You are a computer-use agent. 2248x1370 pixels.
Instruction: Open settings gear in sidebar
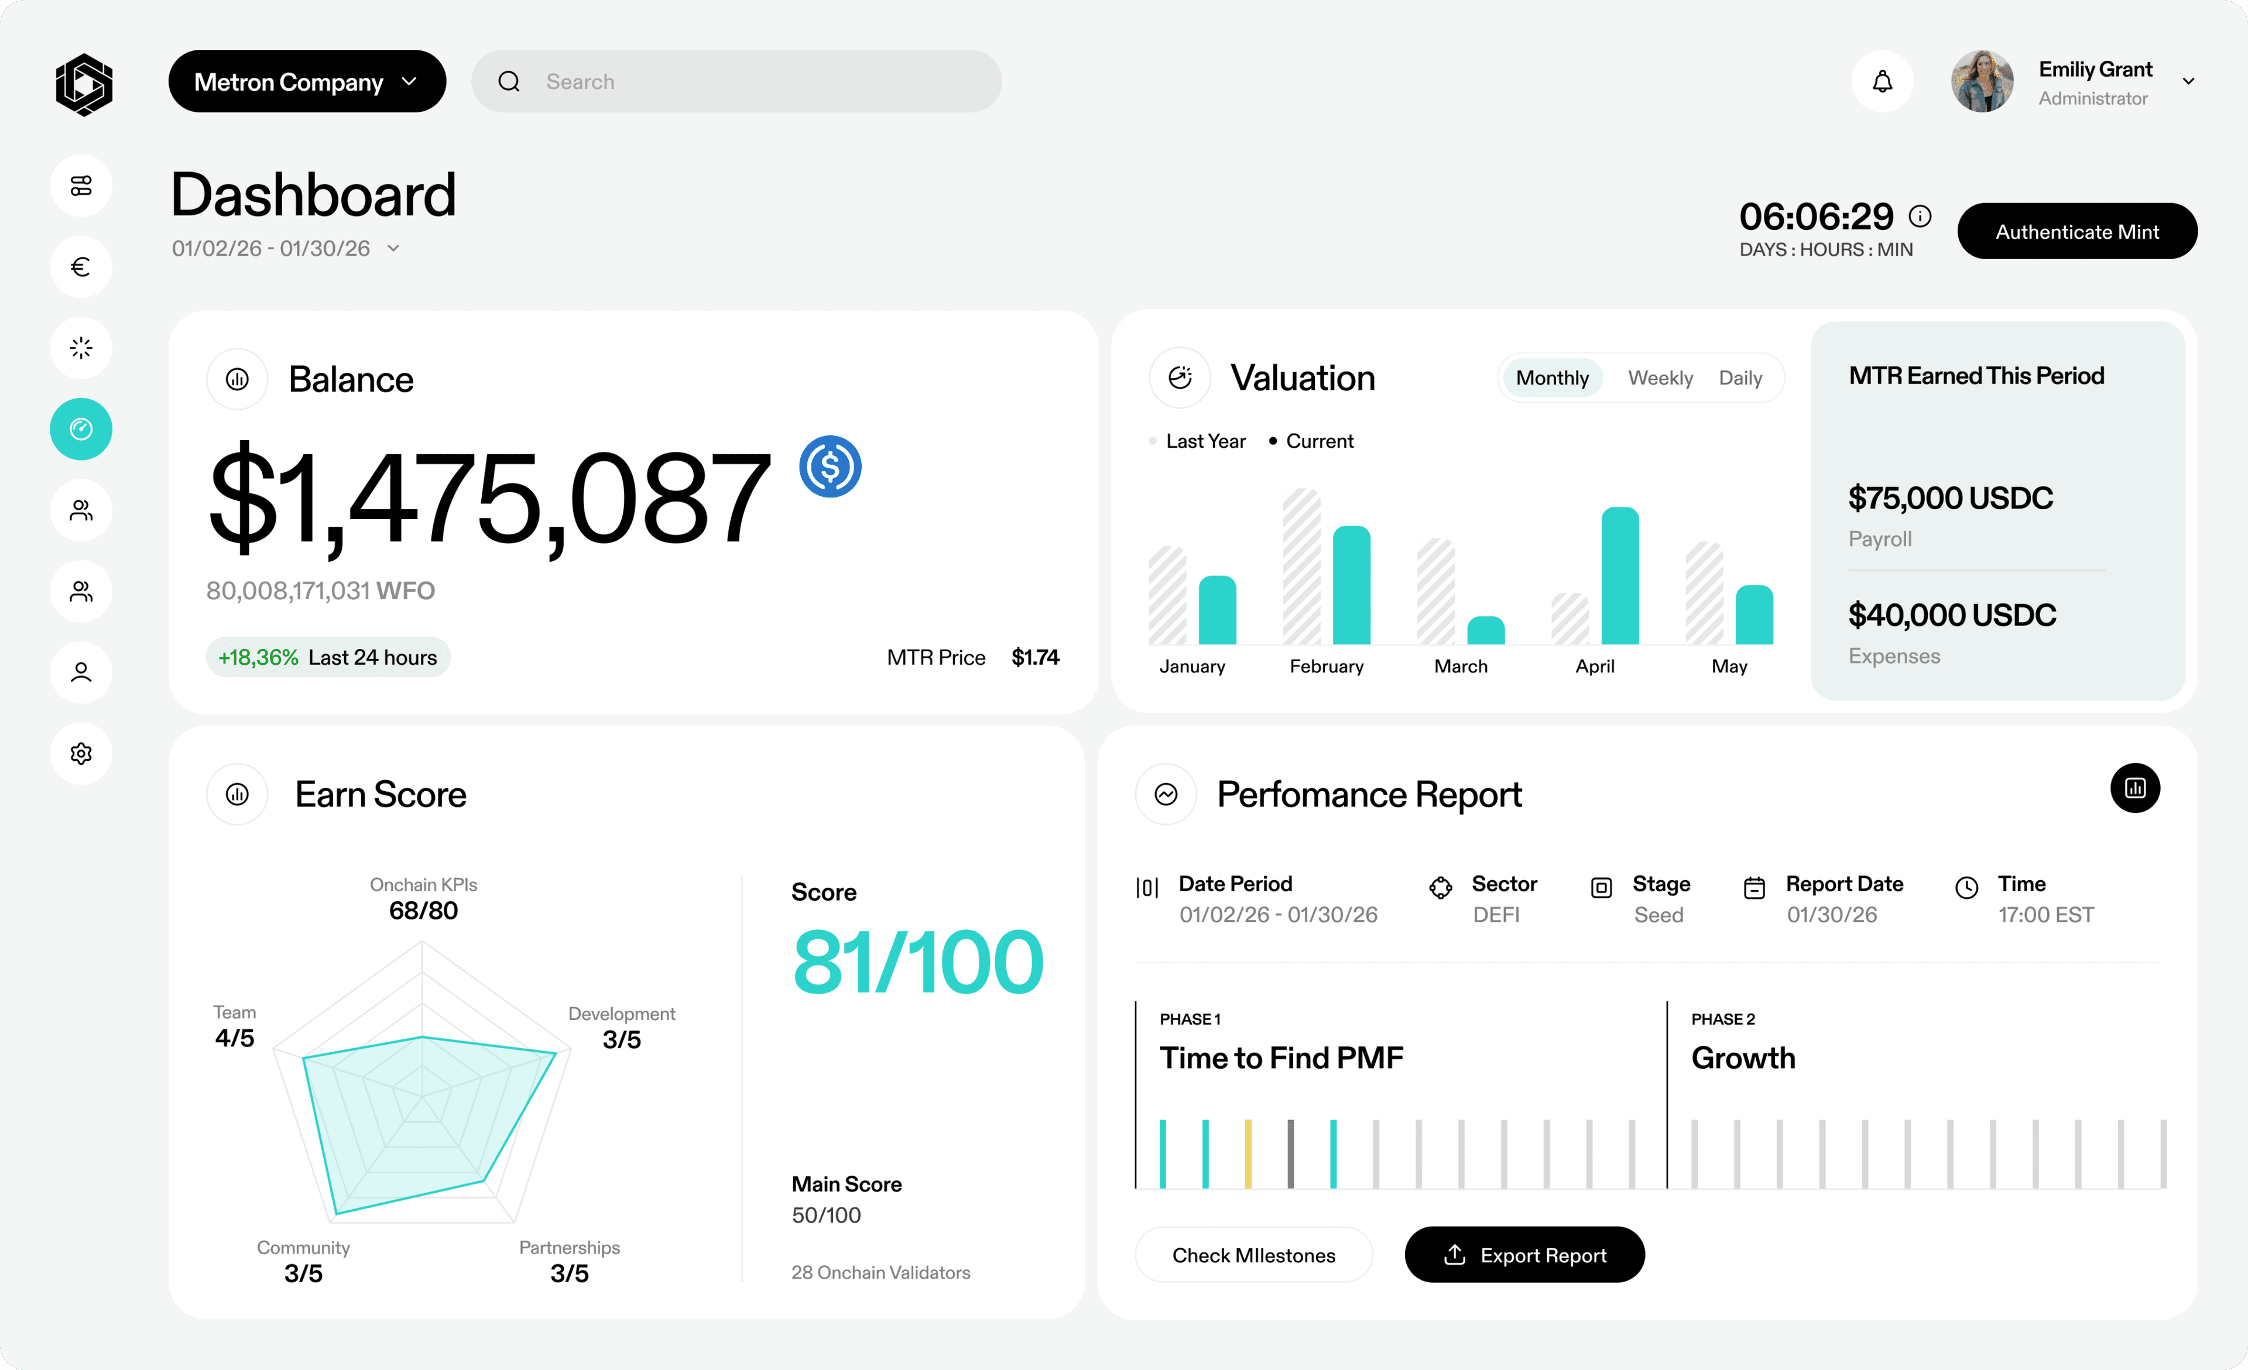81,753
